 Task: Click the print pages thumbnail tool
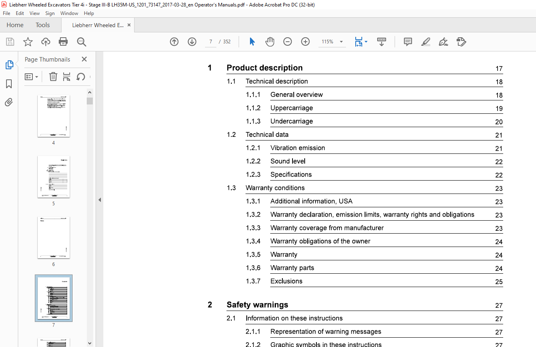[67, 77]
